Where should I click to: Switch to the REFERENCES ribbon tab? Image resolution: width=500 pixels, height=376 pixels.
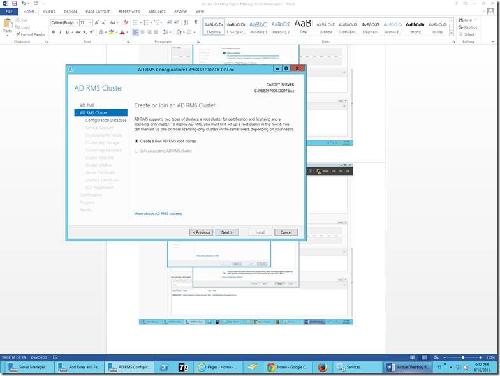(x=129, y=11)
